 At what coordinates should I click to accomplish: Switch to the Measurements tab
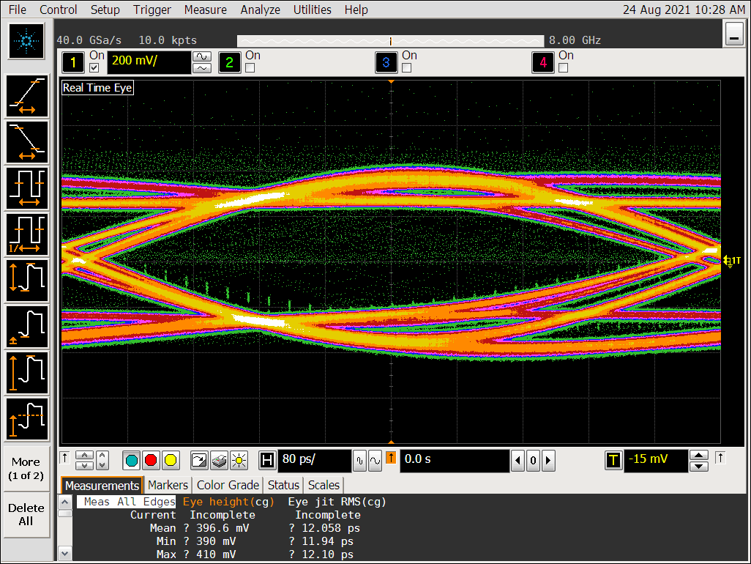[102, 486]
